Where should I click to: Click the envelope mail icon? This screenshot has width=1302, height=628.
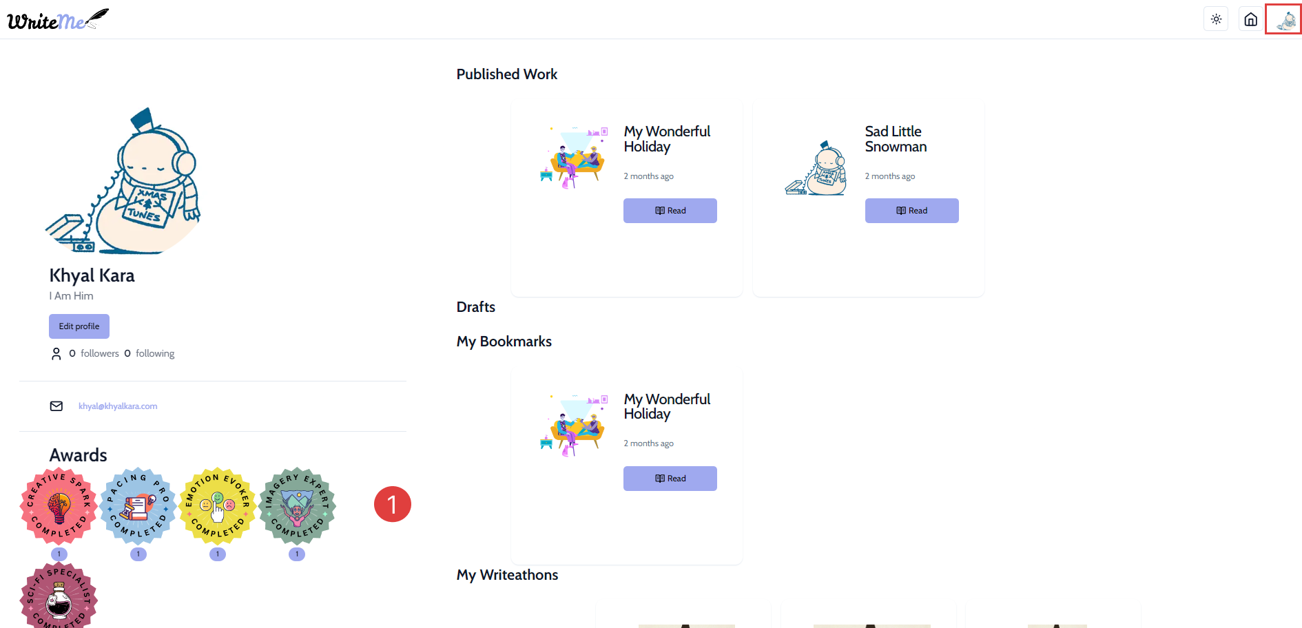tap(56, 406)
